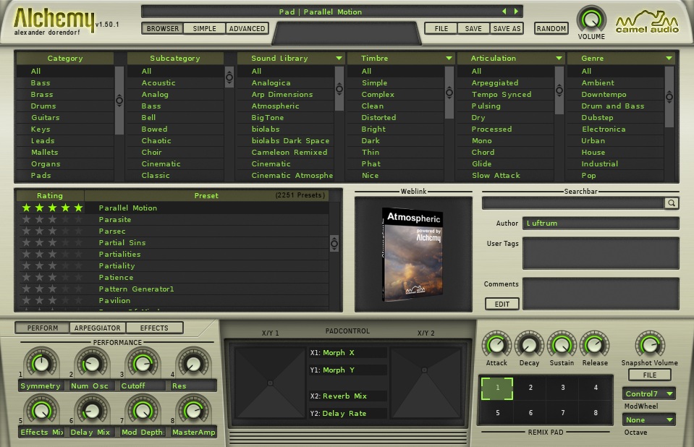Select "Ambient" in the Genre list
The width and height of the screenshot is (694, 447).
pyautogui.click(x=615, y=82)
